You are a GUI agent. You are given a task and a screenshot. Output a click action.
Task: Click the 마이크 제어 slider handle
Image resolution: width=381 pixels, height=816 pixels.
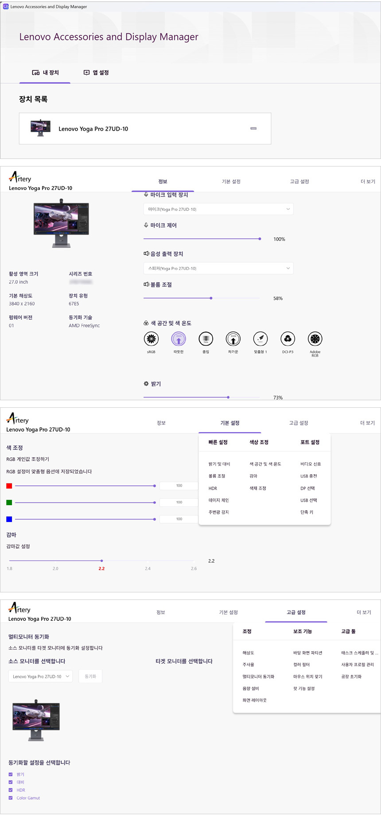260,239
